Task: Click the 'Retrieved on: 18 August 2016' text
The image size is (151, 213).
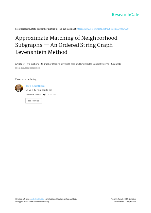Action: pyautogui.click(x=125, y=202)
